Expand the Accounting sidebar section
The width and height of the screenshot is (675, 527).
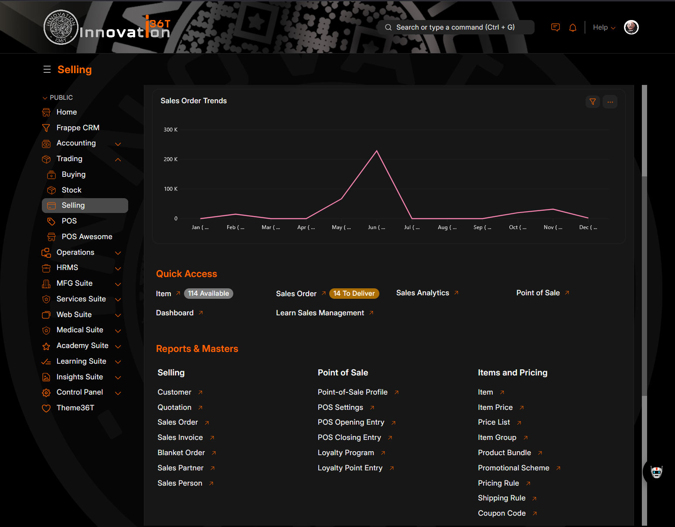coord(118,144)
